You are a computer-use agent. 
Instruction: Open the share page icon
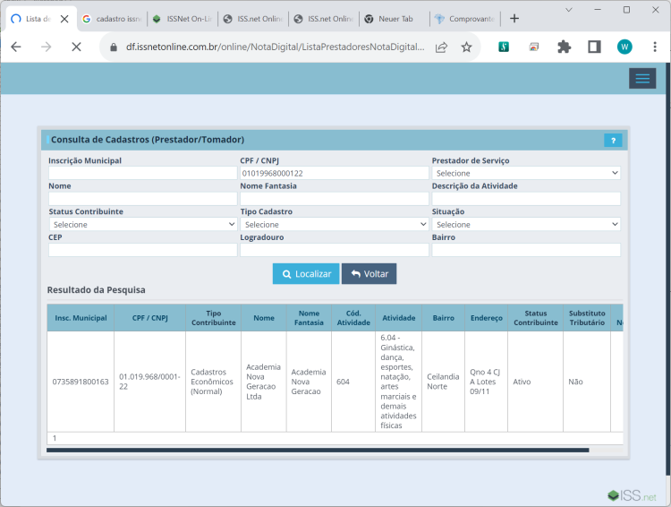(x=441, y=47)
